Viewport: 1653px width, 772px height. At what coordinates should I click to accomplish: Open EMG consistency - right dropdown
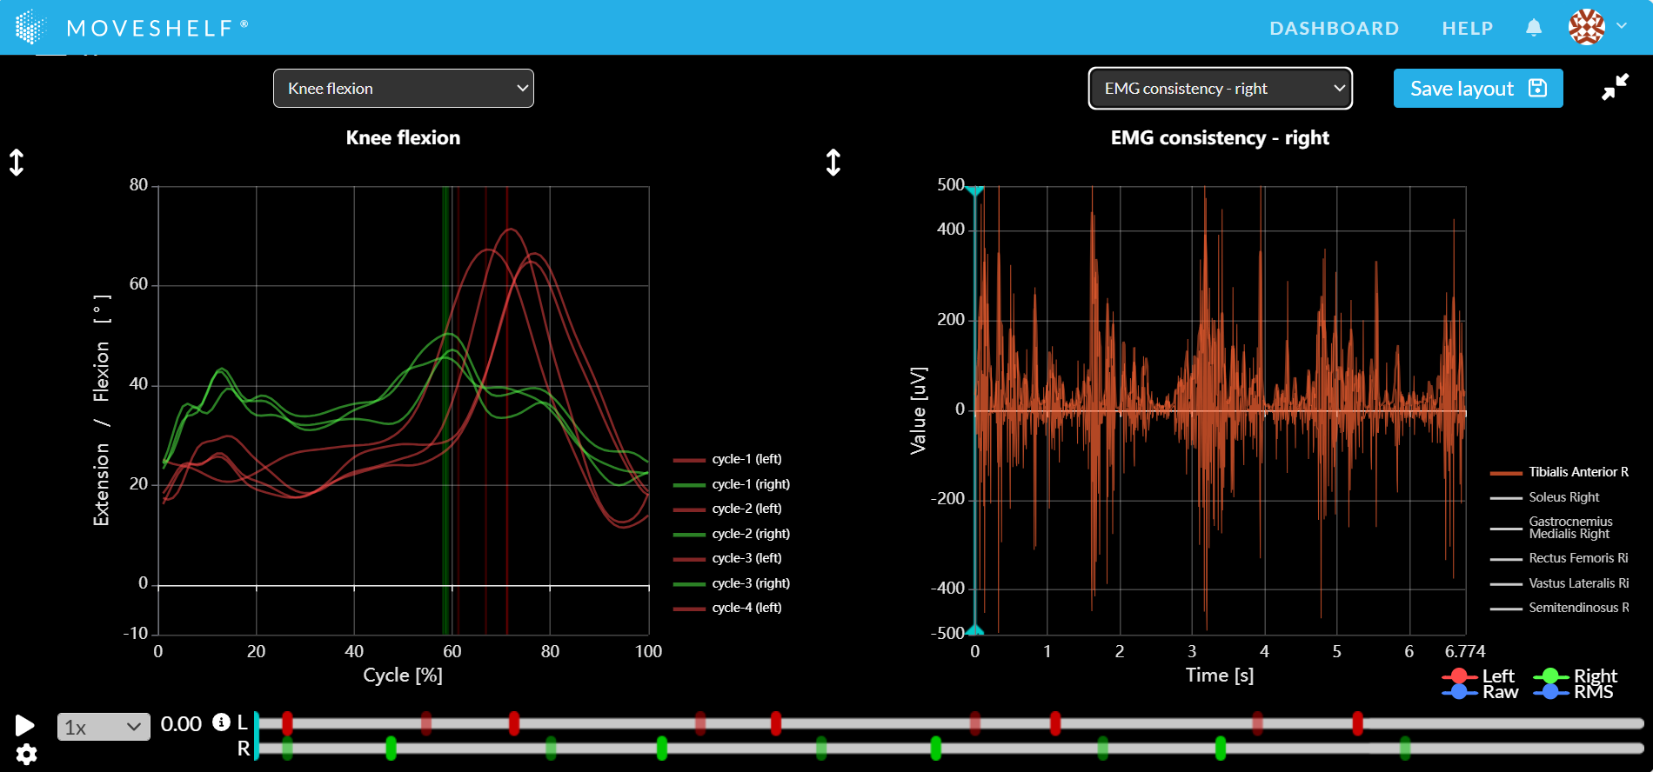pyautogui.click(x=1220, y=89)
